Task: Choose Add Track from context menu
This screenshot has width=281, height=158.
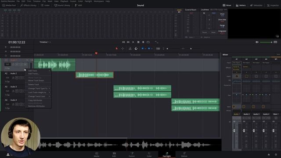Action: [x=38, y=71]
